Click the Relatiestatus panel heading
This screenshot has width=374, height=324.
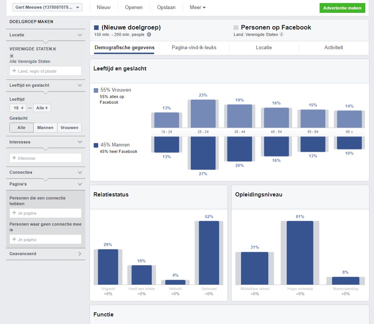point(111,195)
